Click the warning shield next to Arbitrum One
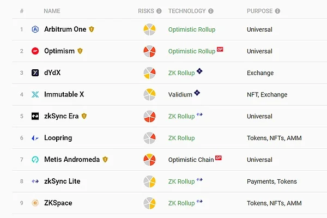This screenshot has width=327, height=218. point(92,29)
